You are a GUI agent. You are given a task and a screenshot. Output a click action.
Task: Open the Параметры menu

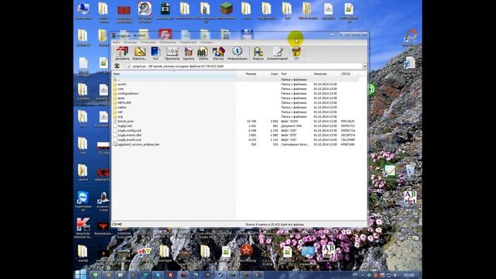[188, 42]
